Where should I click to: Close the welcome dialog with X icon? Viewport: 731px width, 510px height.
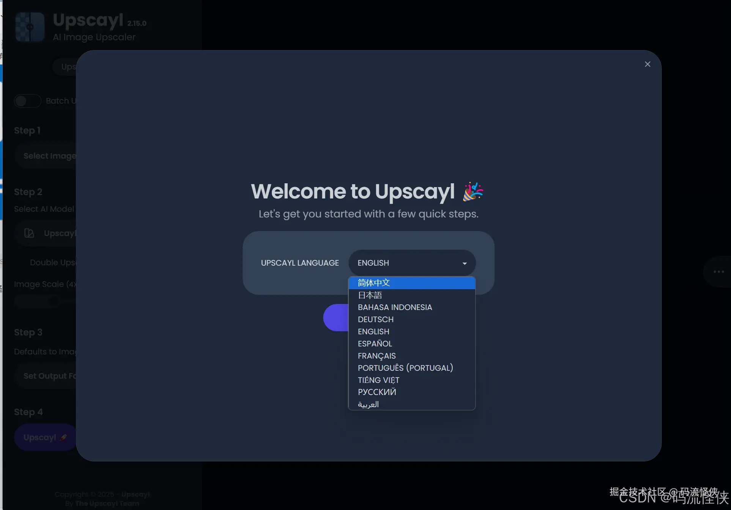point(648,64)
